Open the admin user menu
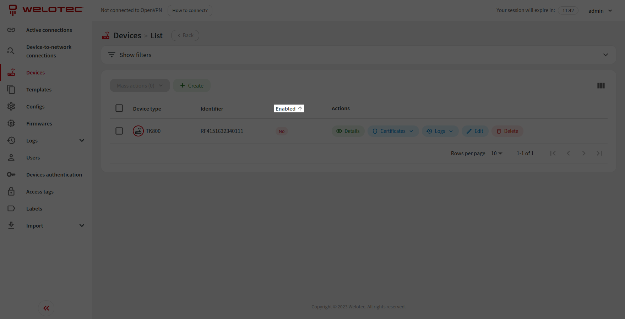 click(600, 11)
